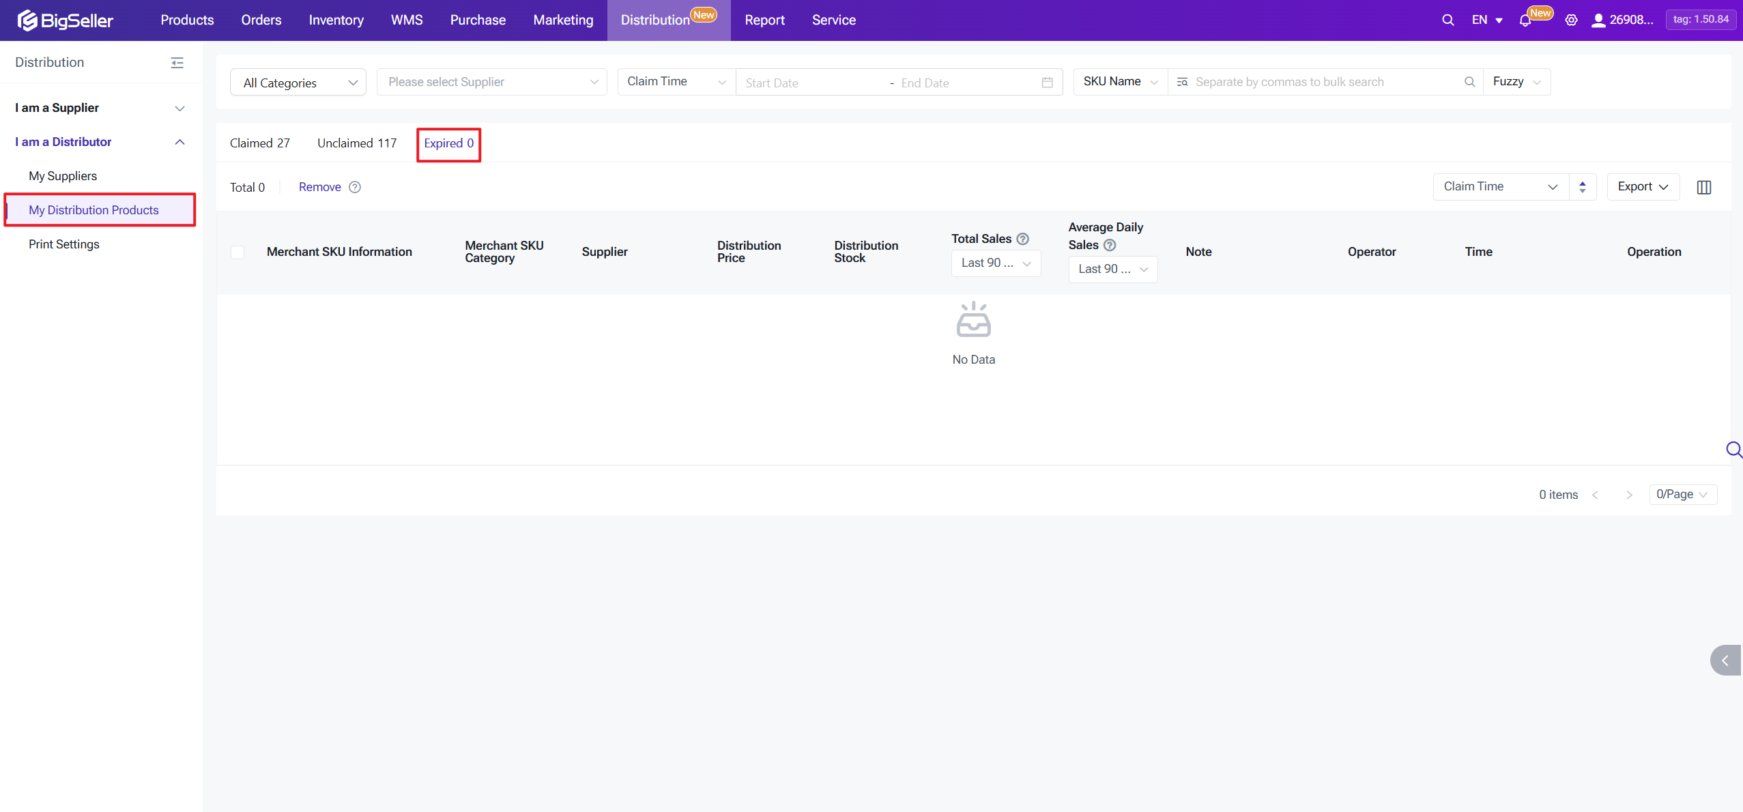The height and width of the screenshot is (812, 1743).
Task: Collapse the Distribution sidebar menu icon
Action: [x=177, y=63]
